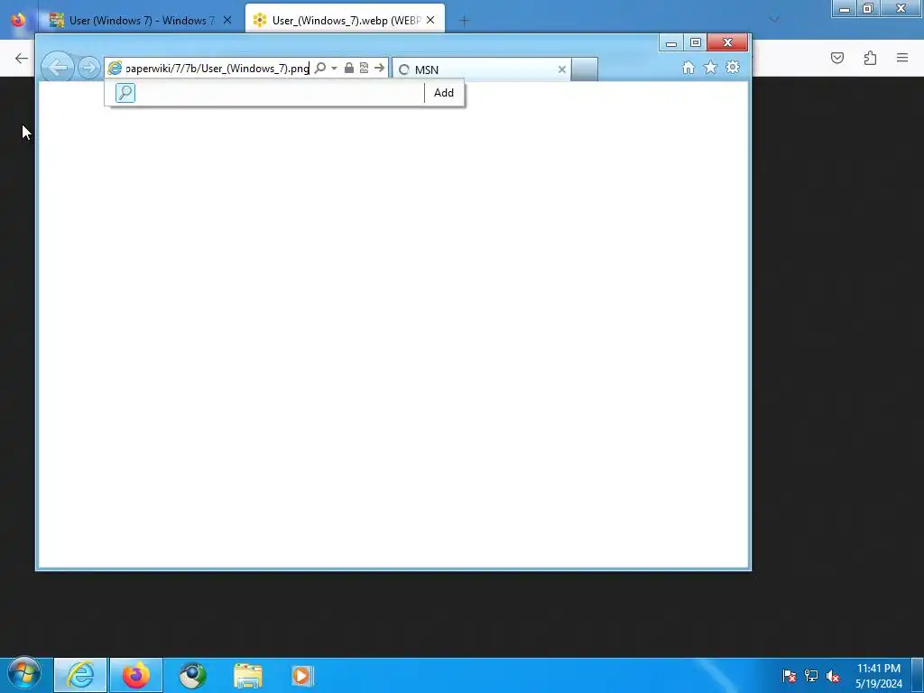Click network status tray icon
This screenshot has height=693, width=924.
[811, 676]
